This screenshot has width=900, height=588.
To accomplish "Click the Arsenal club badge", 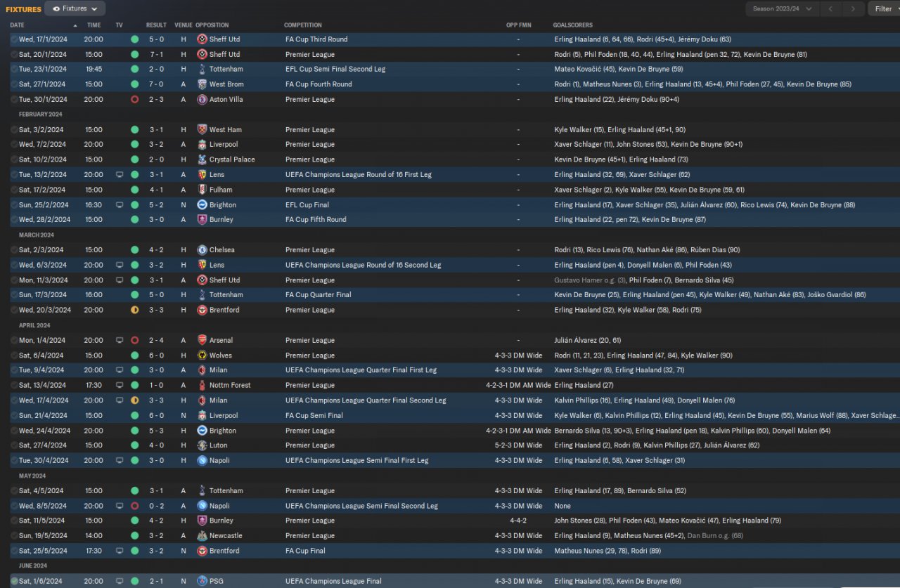I will tap(202, 340).
